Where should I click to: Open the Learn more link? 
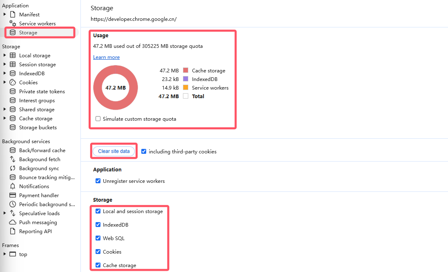pyautogui.click(x=106, y=57)
